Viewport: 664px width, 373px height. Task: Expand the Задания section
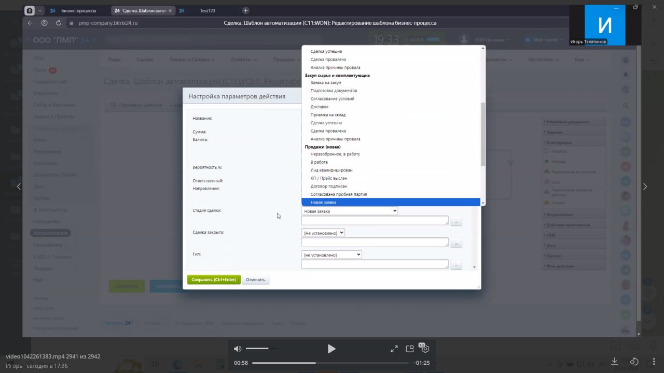(x=573, y=132)
